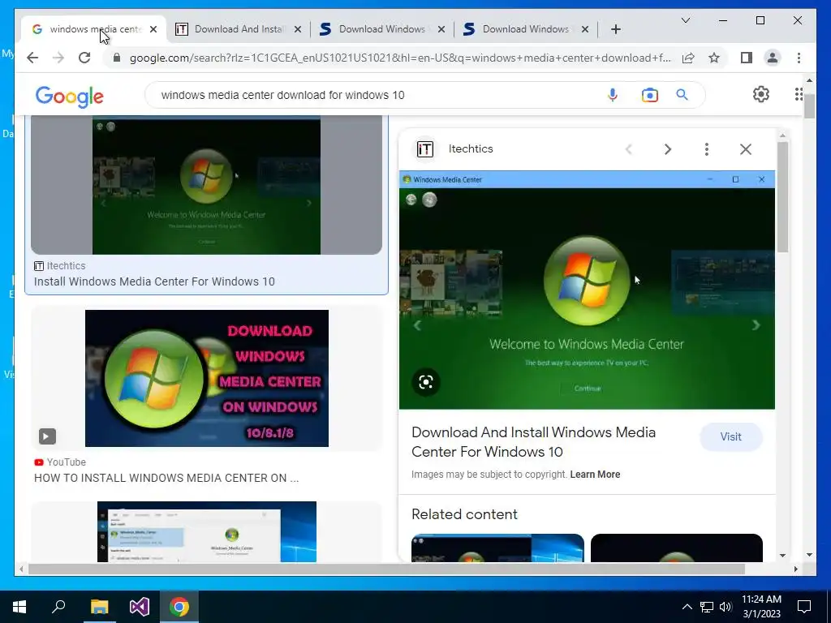Click the Itechtics site logo in panel
831x623 pixels.
click(424, 149)
